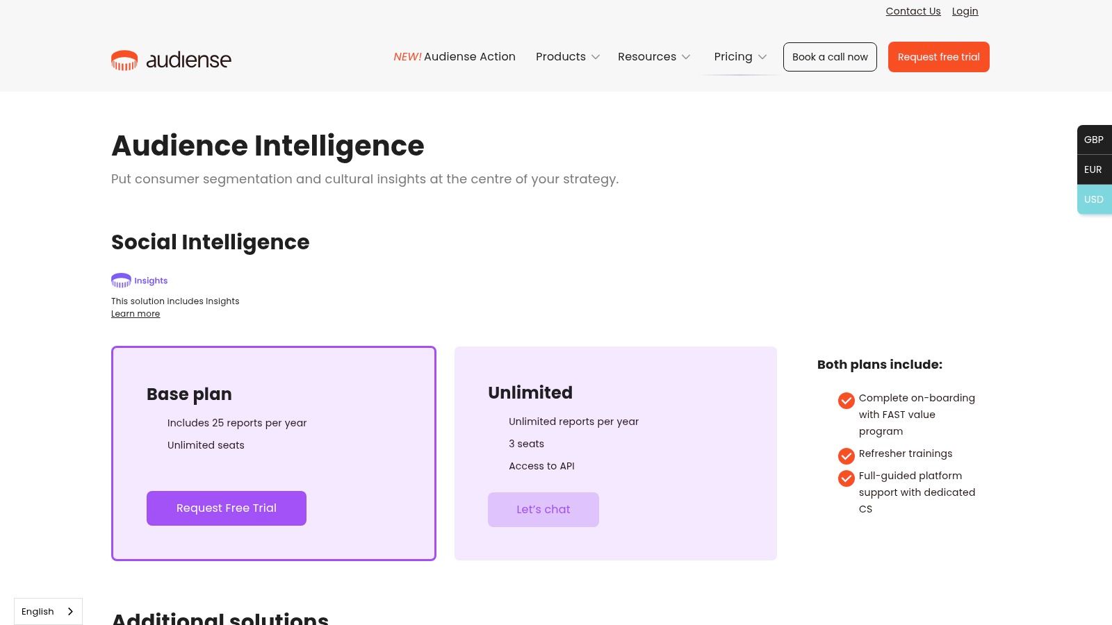The width and height of the screenshot is (1112, 625).
Task: Expand the Products dropdown menu
Action: (x=567, y=57)
